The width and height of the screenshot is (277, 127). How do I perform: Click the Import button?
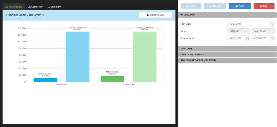pos(191,6)
